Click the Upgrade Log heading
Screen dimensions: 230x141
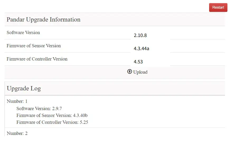pos(24,88)
